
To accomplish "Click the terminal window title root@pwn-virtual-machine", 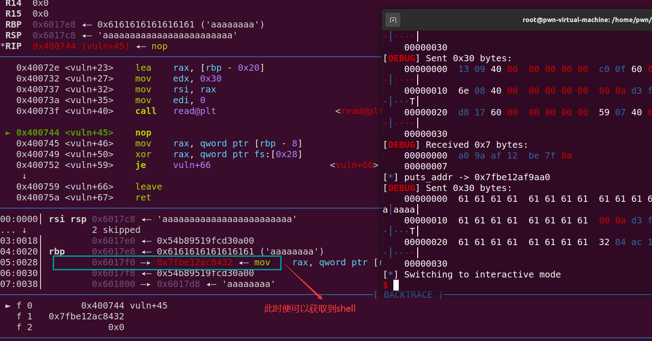I will coord(587,20).
